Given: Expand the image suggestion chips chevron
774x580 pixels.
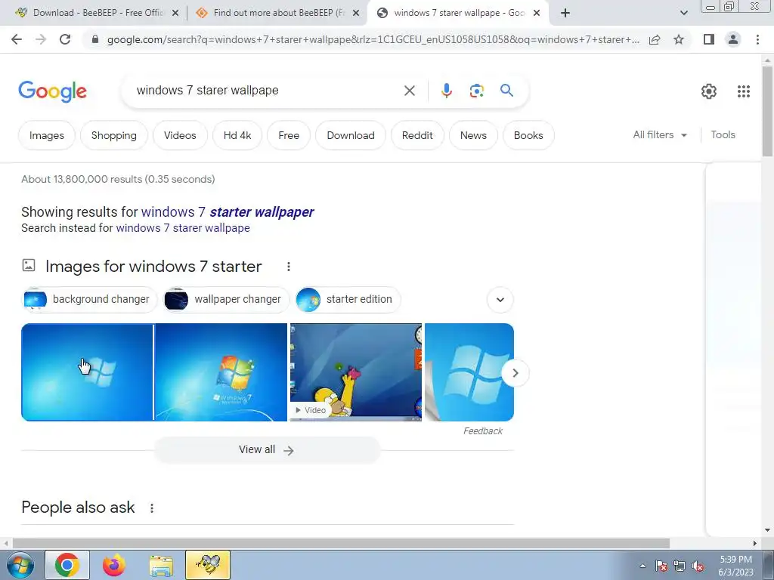Looking at the screenshot, I should [500, 300].
